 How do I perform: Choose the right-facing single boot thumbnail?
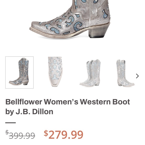point(125,73)
